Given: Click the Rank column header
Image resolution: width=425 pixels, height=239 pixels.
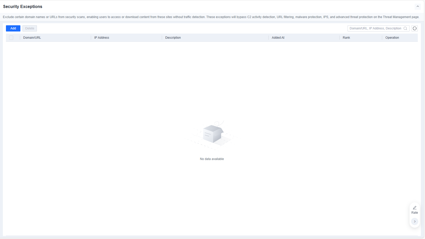Looking at the screenshot, I should point(346,38).
